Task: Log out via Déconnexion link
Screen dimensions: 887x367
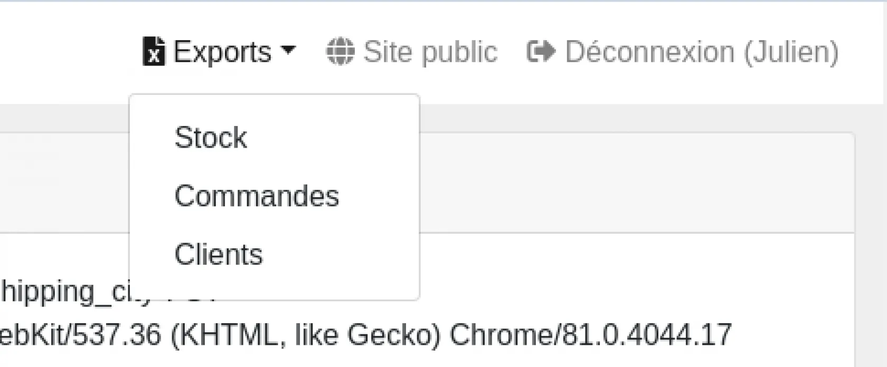Action: [x=649, y=52]
